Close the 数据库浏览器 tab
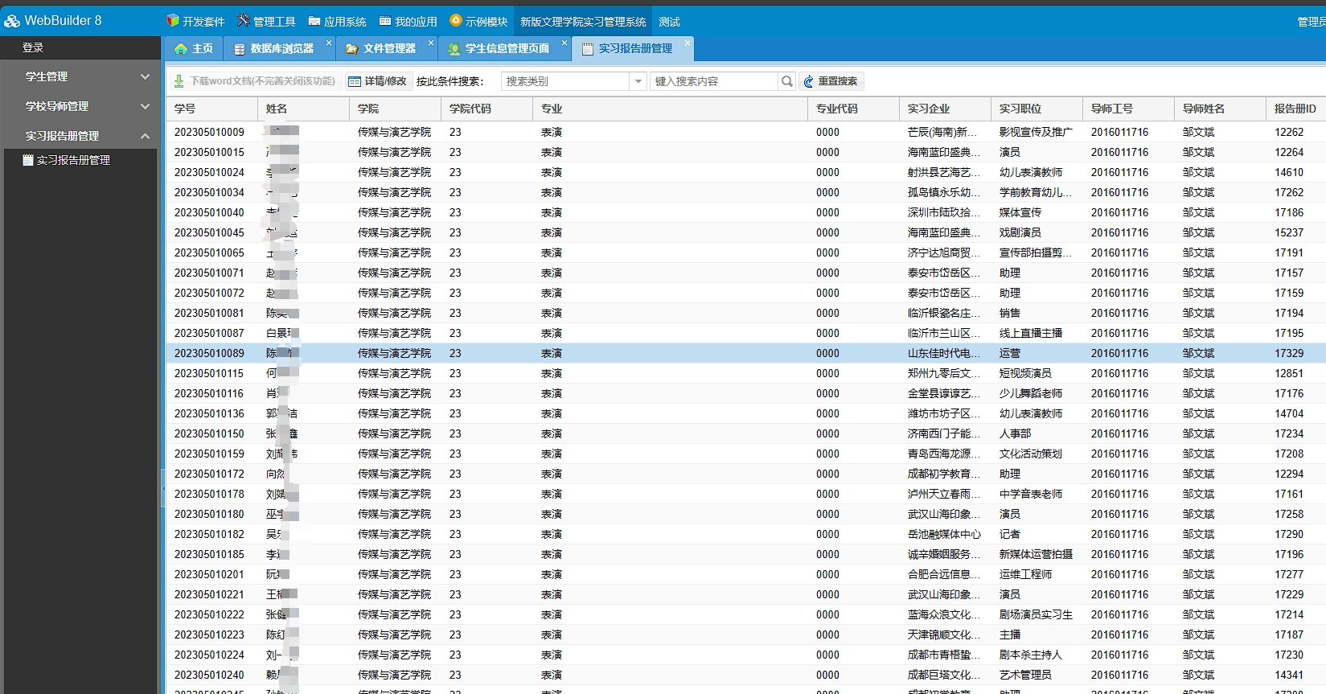This screenshot has width=1326, height=694. click(328, 43)
